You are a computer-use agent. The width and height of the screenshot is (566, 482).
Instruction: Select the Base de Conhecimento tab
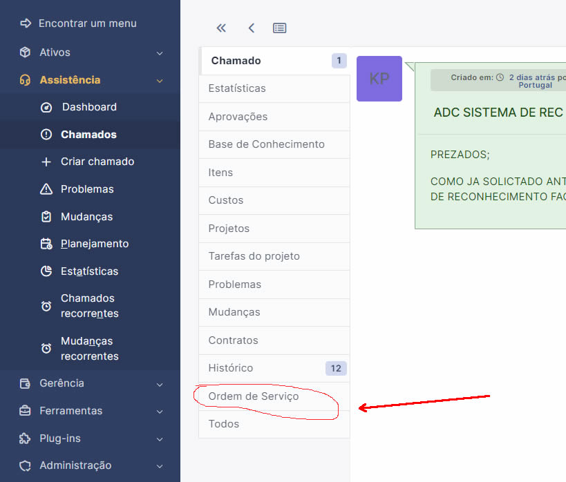[x=266, y=144]
